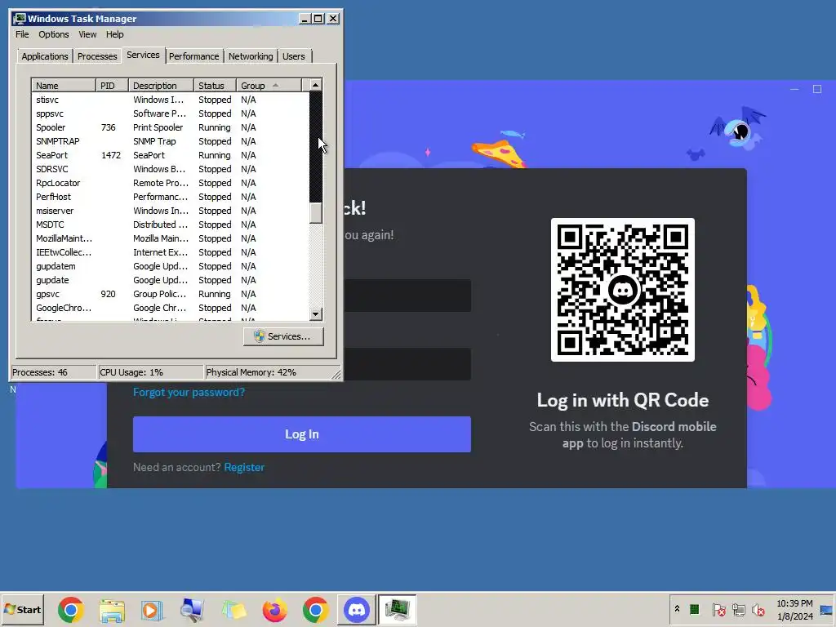The height and width of the screenshot is (627, 836).
Task: Select the MozillaMaint... service row
Action: click(170, 238)
